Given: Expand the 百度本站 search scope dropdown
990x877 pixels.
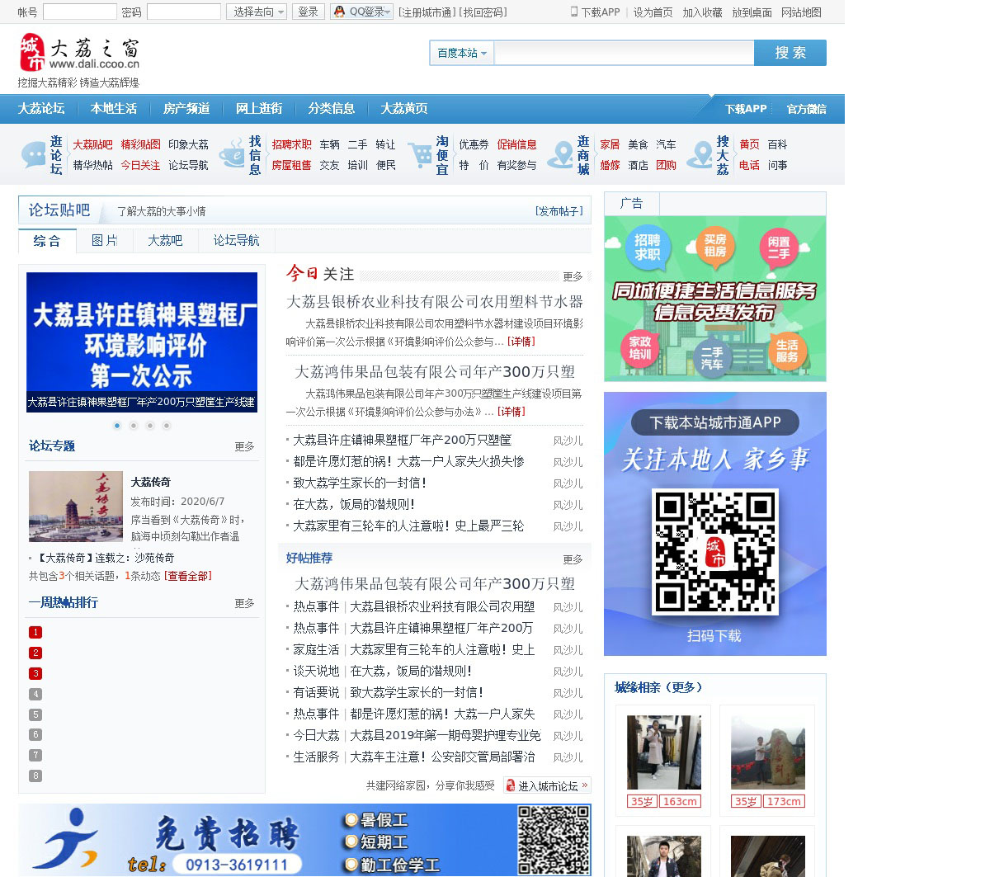Looking at the screenshot, I should pyautogui.click(x=461, y=53).
